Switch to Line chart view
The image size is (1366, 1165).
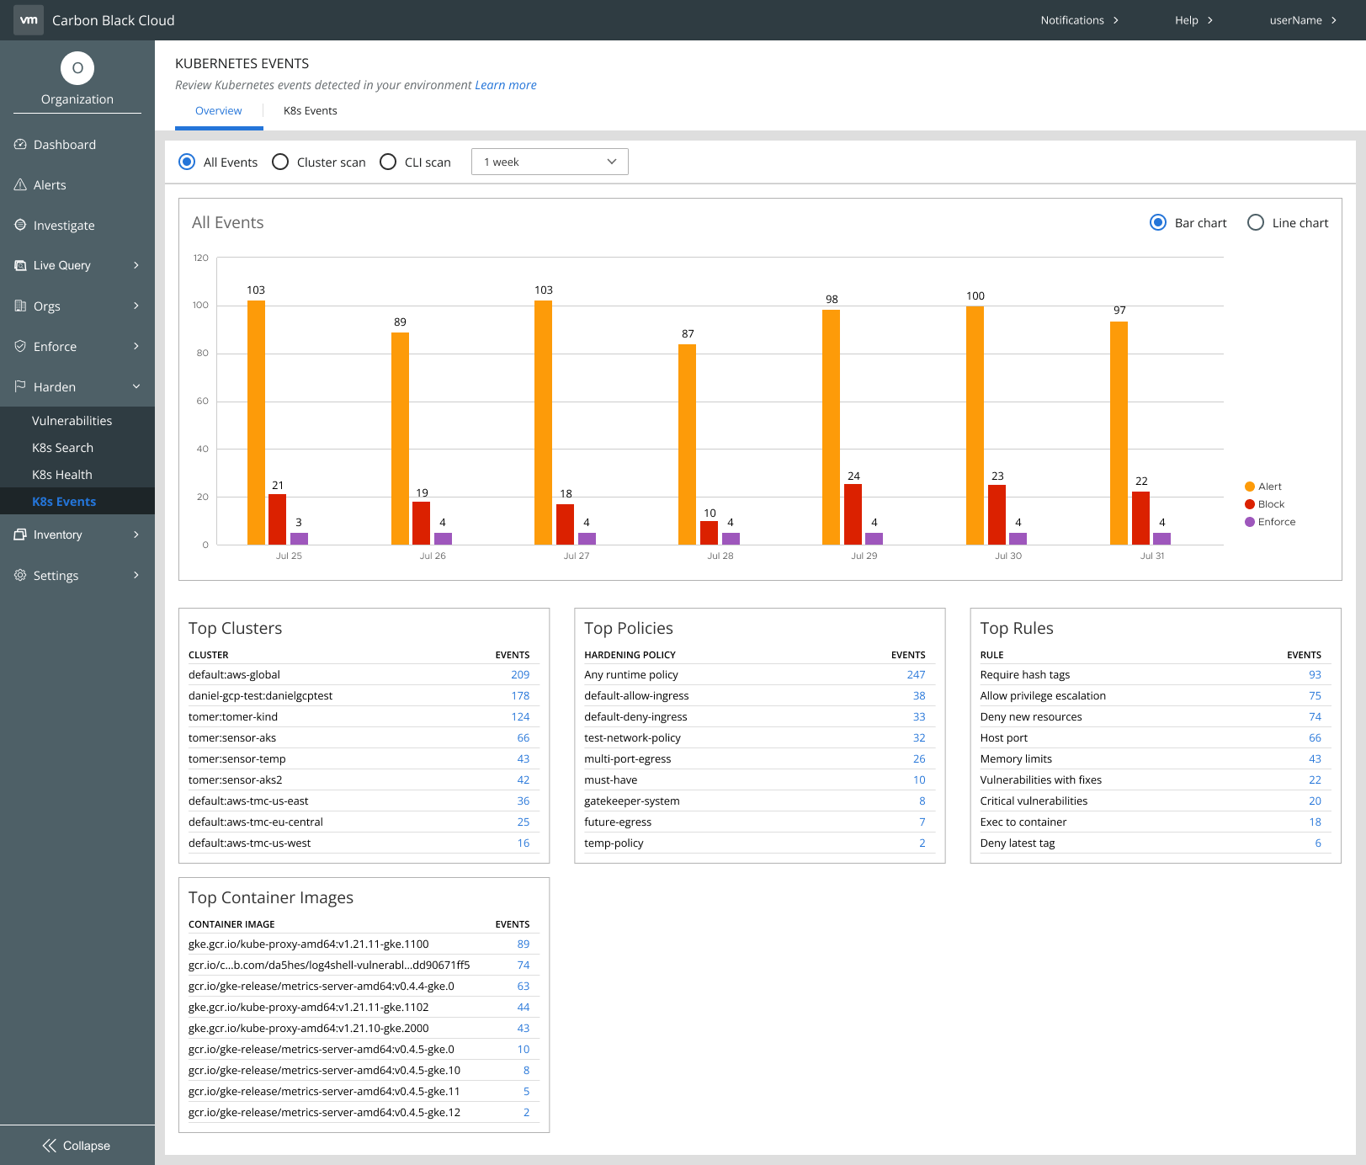coord(1256,222)
